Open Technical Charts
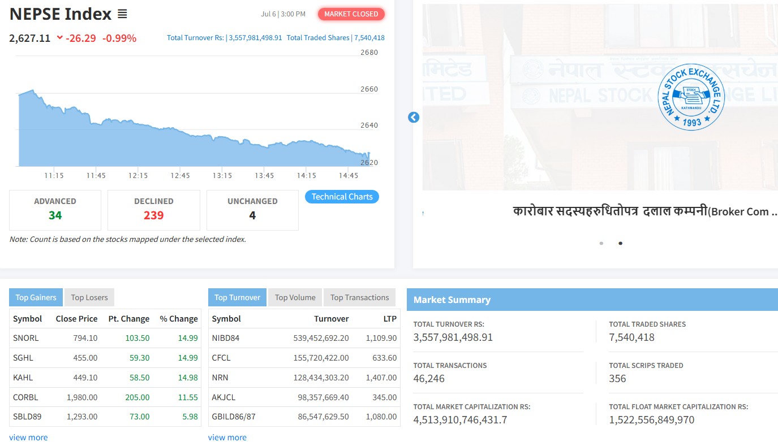 point(342,197)
